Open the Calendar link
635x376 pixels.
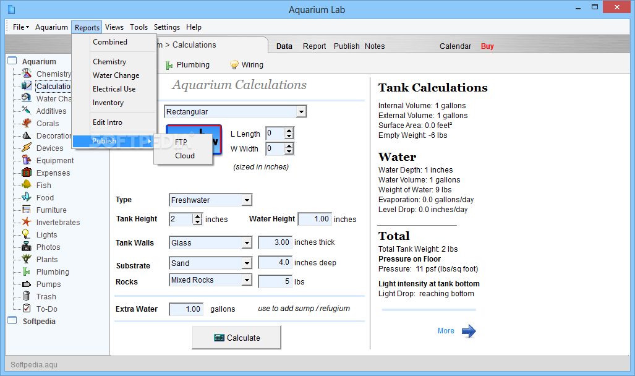tap(455, 46)
